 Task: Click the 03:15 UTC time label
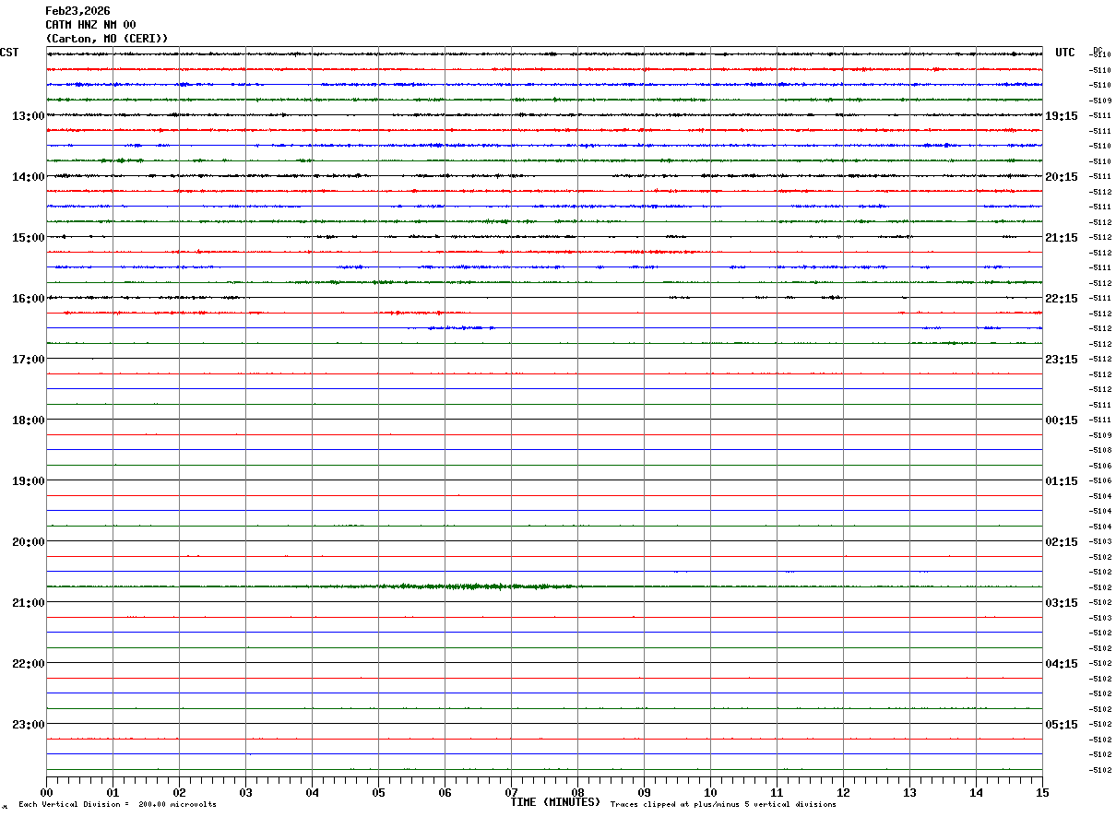tap(1062, 603)
